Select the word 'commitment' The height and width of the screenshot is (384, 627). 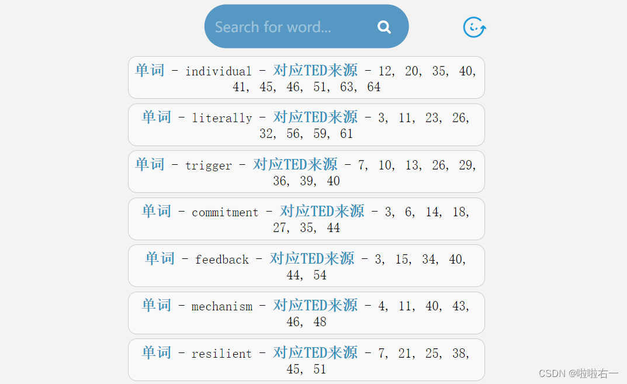point(225,212)
